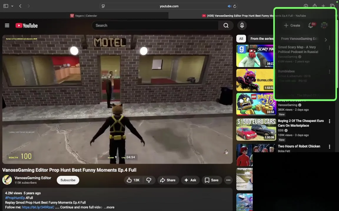The width and height of the screenshot is (339, 211).
Task: Go forward with Safari's forward arrow
Action: point(29,6)
